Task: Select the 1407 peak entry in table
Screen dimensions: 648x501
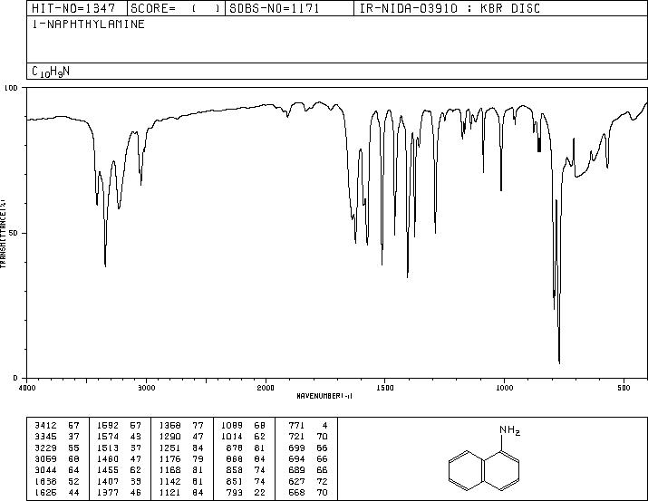Action: [x=119, y=481]
